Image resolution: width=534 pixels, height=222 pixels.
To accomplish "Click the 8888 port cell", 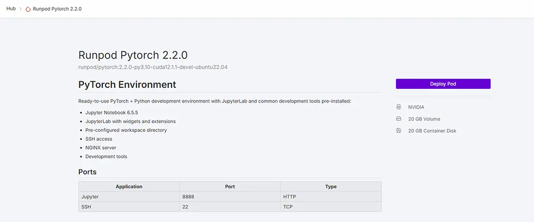I will pyautogui.click(x=188, y=197).
